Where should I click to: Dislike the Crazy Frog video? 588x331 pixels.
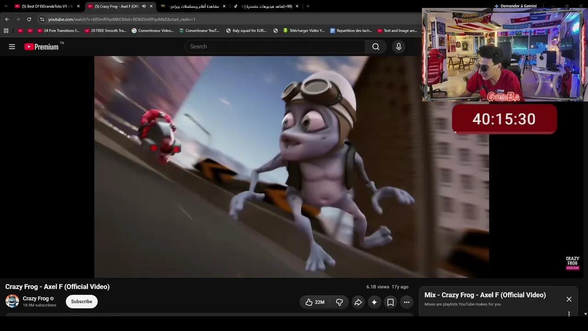339,302
